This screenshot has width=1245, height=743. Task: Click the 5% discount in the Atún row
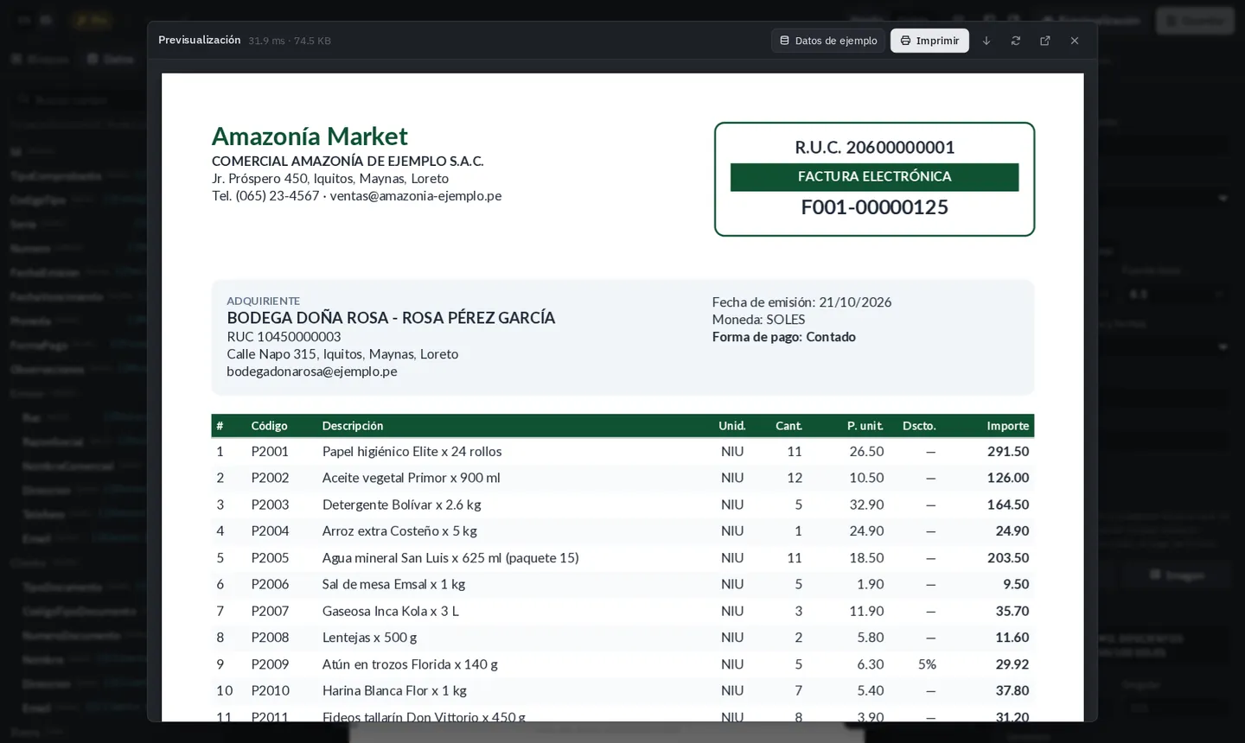click(927, 664)
